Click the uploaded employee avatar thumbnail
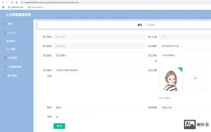Viewport: 211px width, 132px height. [171, 79]
